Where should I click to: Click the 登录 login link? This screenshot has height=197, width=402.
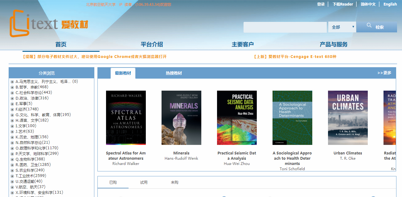[x=321, y=4]
